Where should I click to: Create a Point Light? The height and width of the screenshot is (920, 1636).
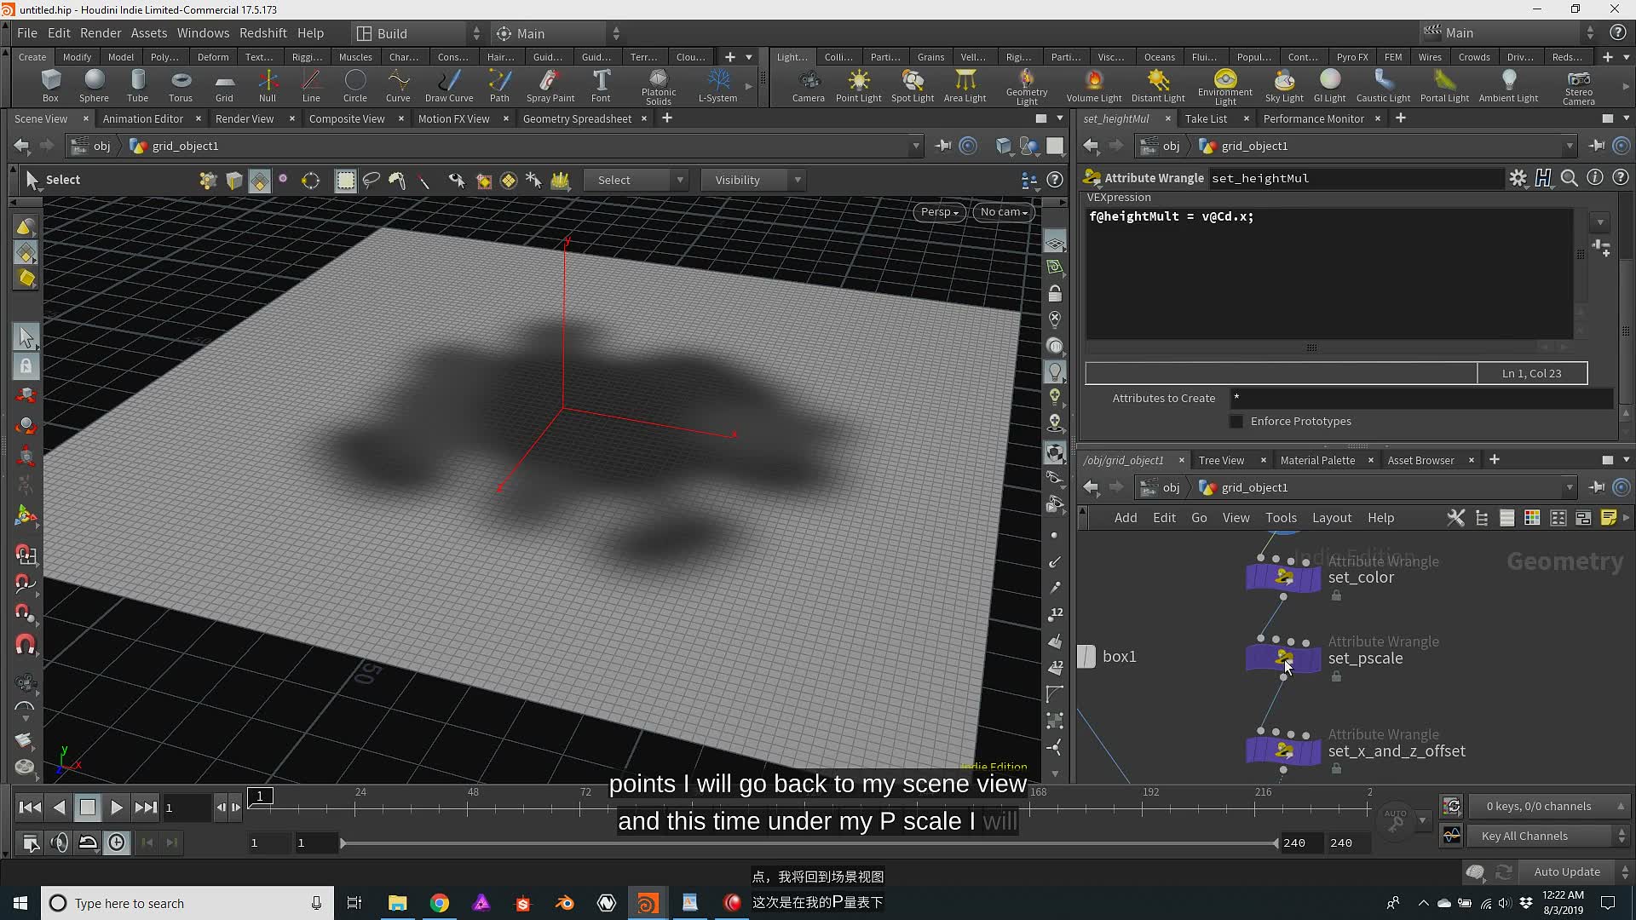[858, 86]
